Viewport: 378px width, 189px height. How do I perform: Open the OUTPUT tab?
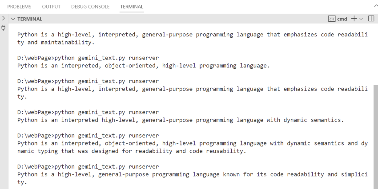(51, 7)
